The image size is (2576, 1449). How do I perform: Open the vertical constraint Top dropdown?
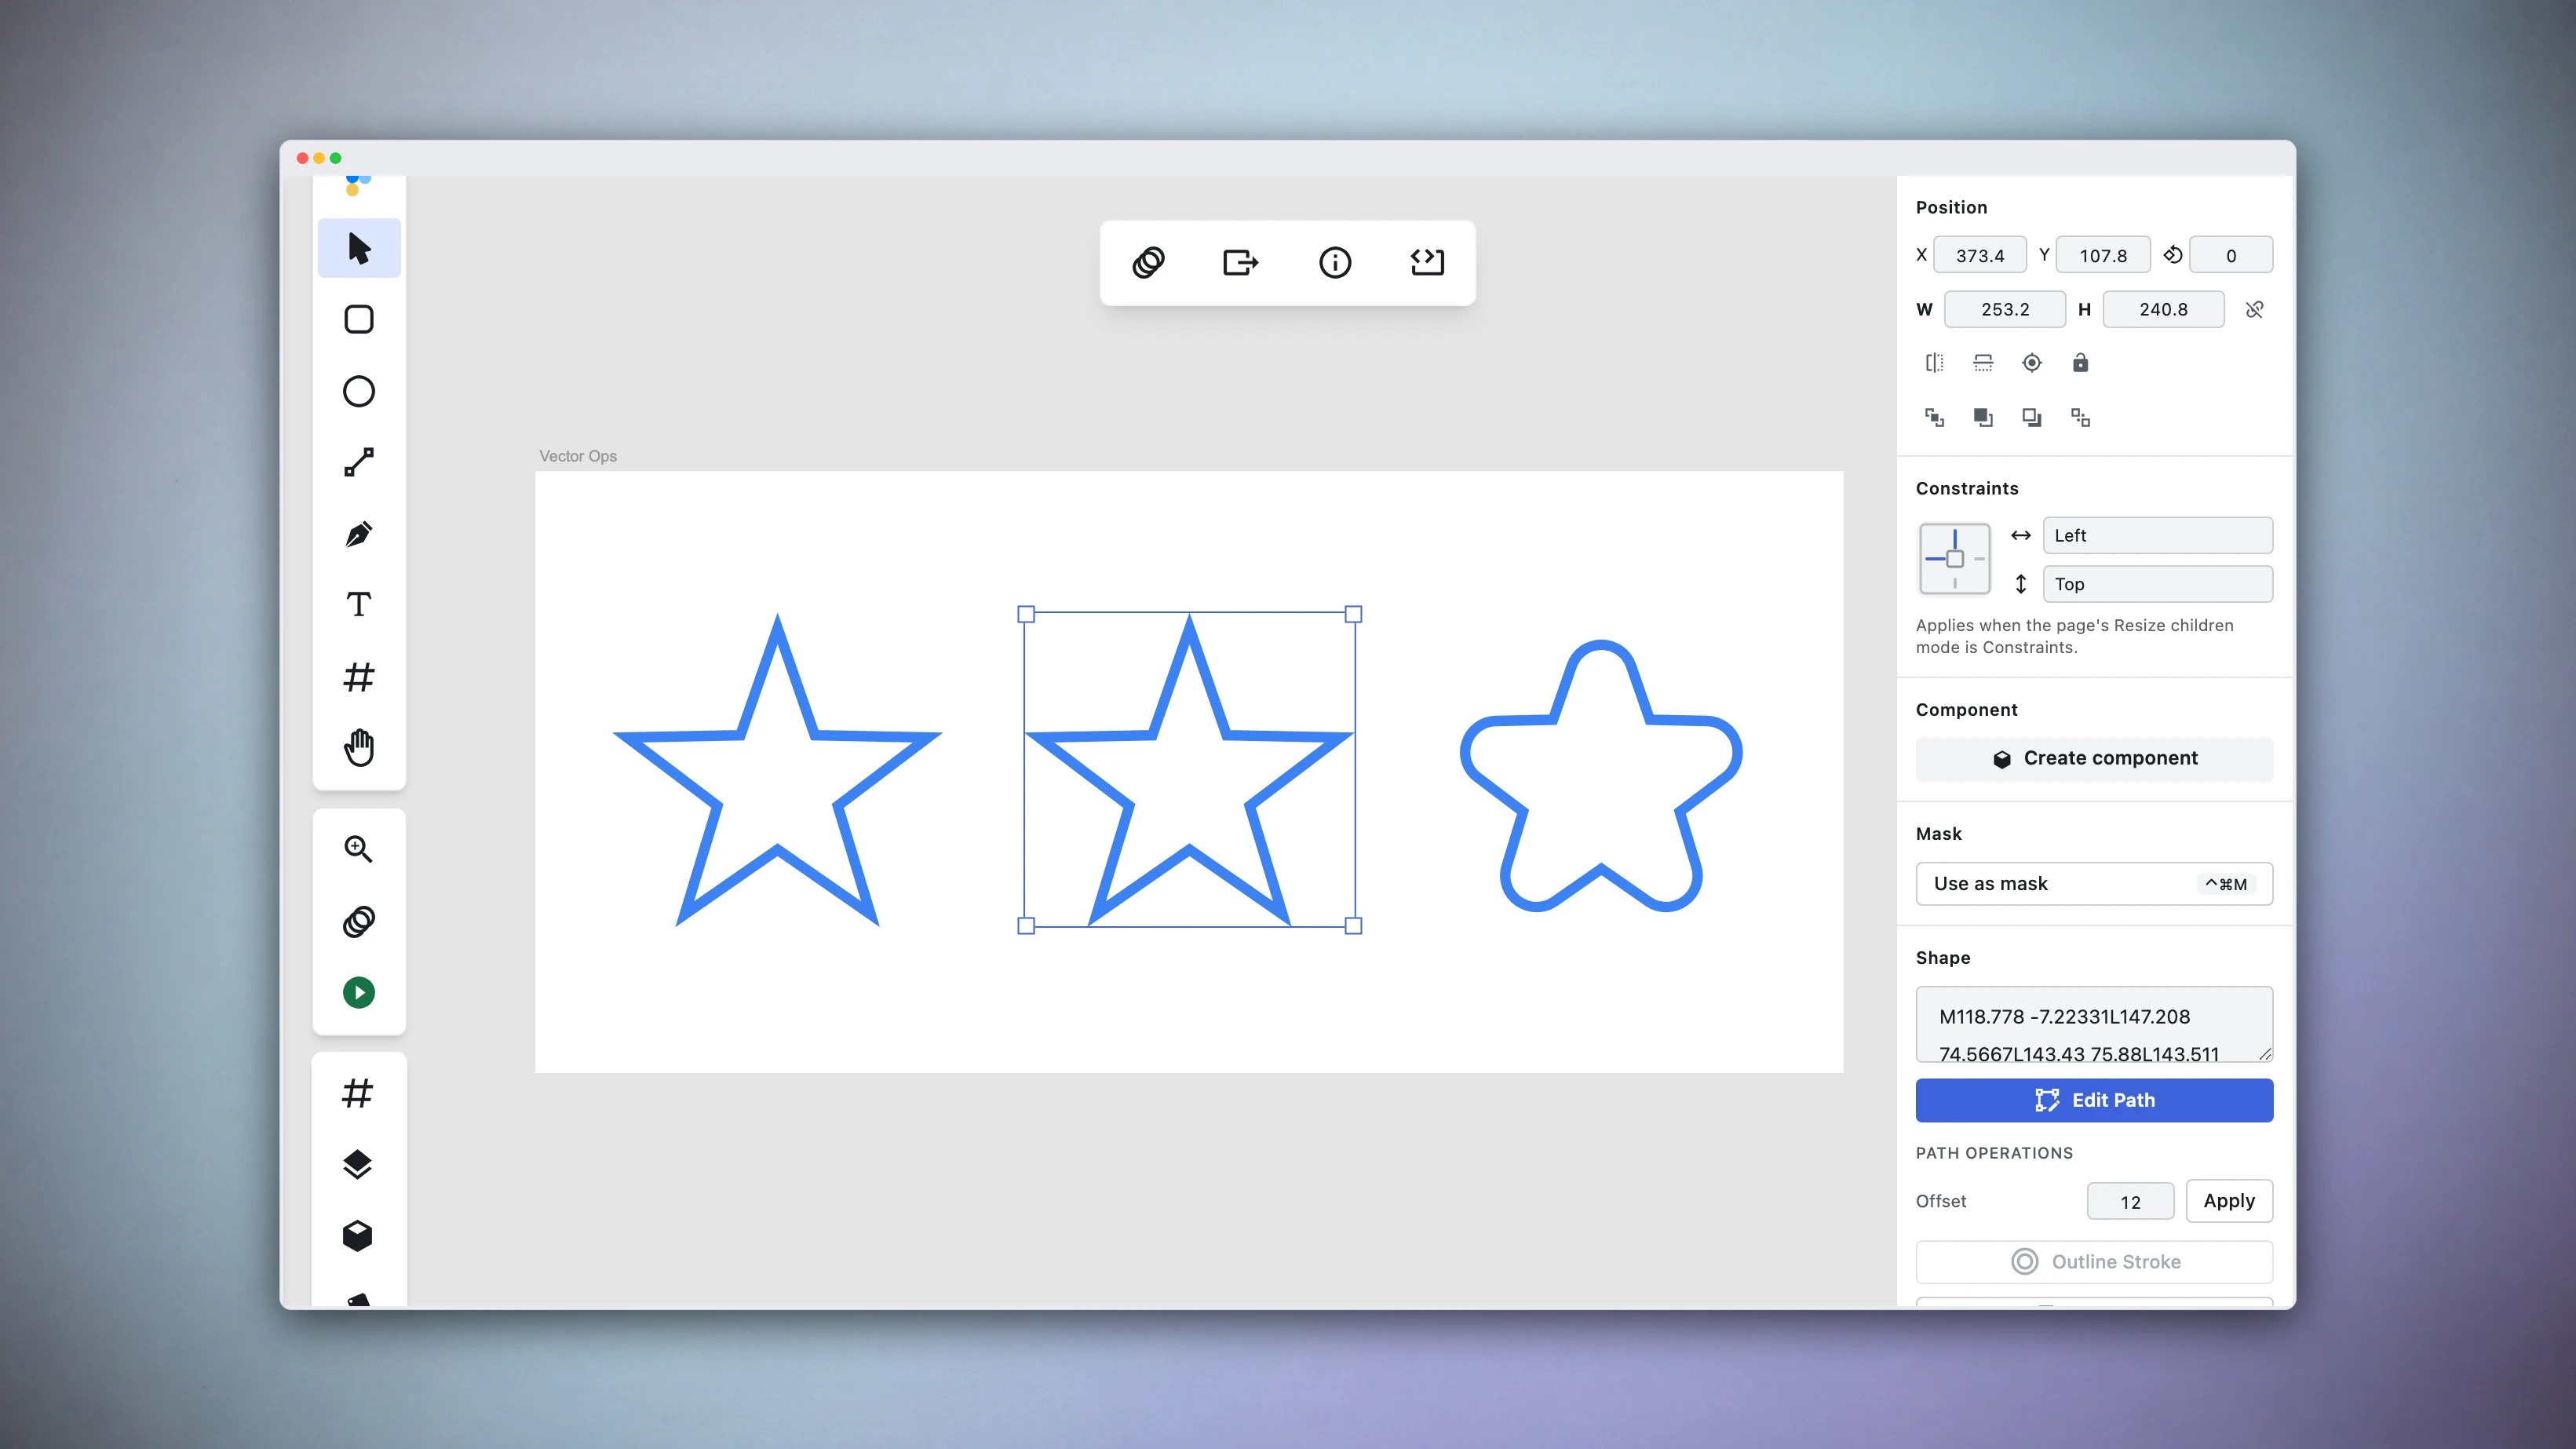pyautogui.click(x=2158, y=584)
